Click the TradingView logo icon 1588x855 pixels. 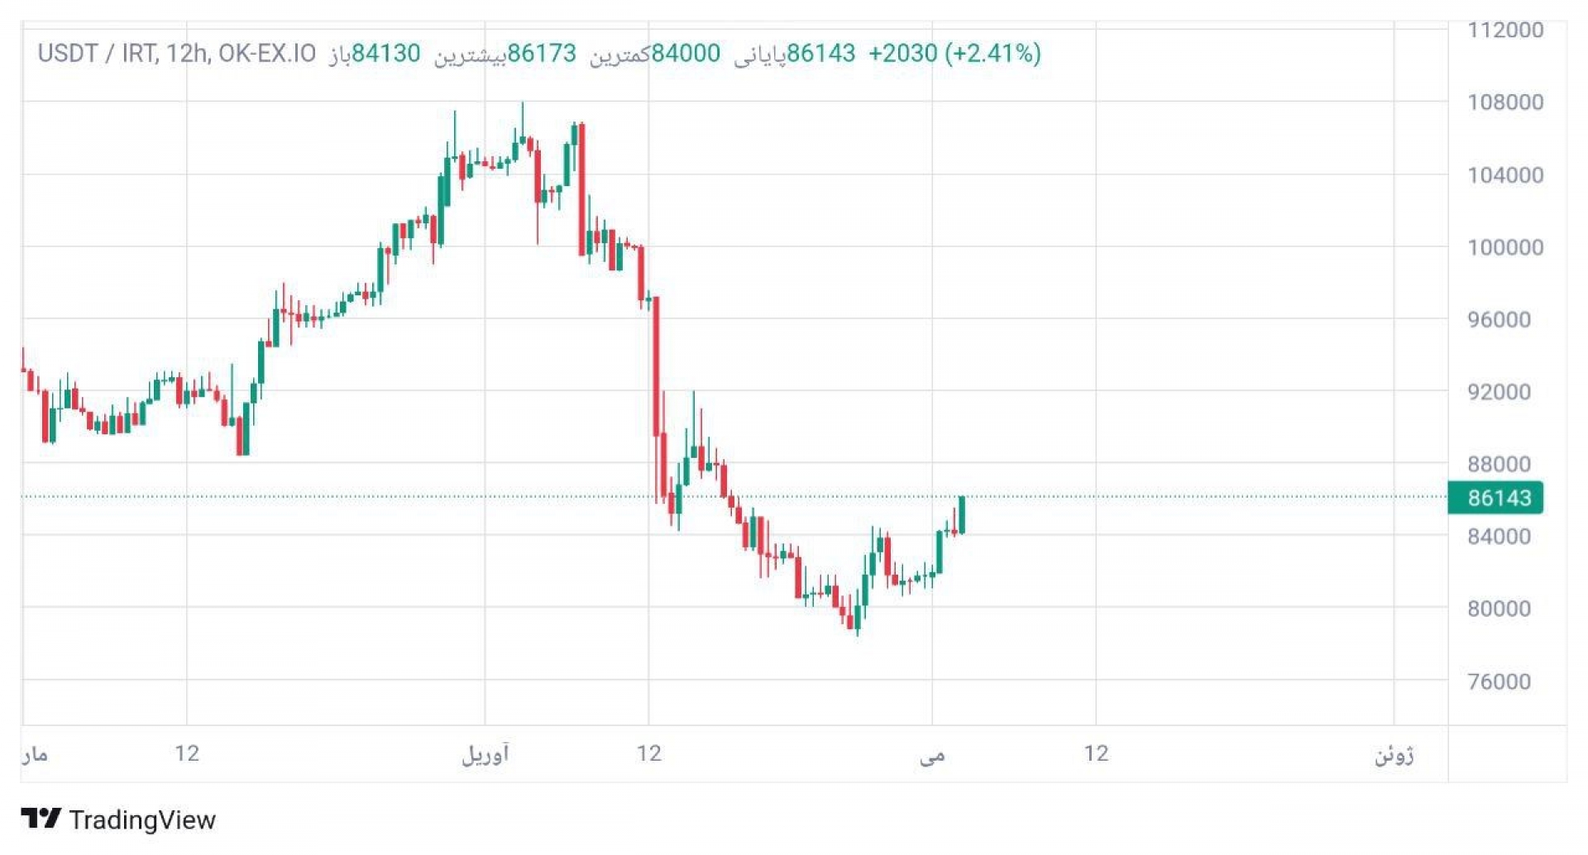coord(41,819)
